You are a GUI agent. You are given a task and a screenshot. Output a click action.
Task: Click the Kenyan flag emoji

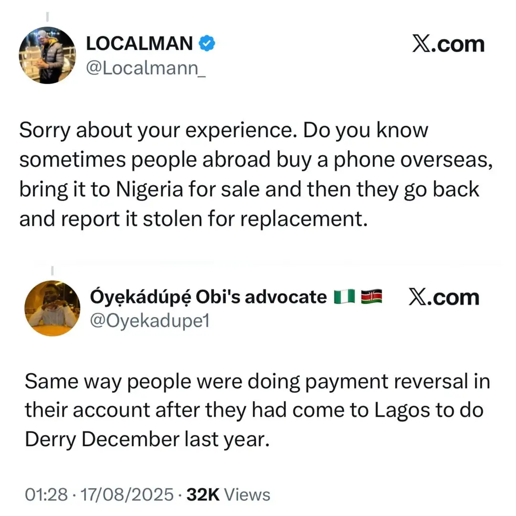pos(371,297)
